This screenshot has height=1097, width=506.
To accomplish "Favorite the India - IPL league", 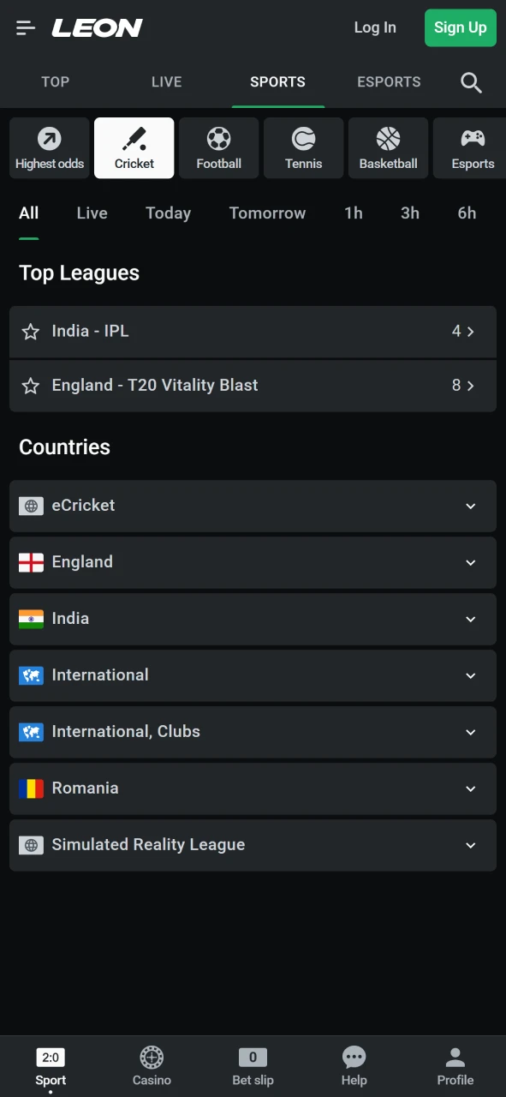I will 31,332.
